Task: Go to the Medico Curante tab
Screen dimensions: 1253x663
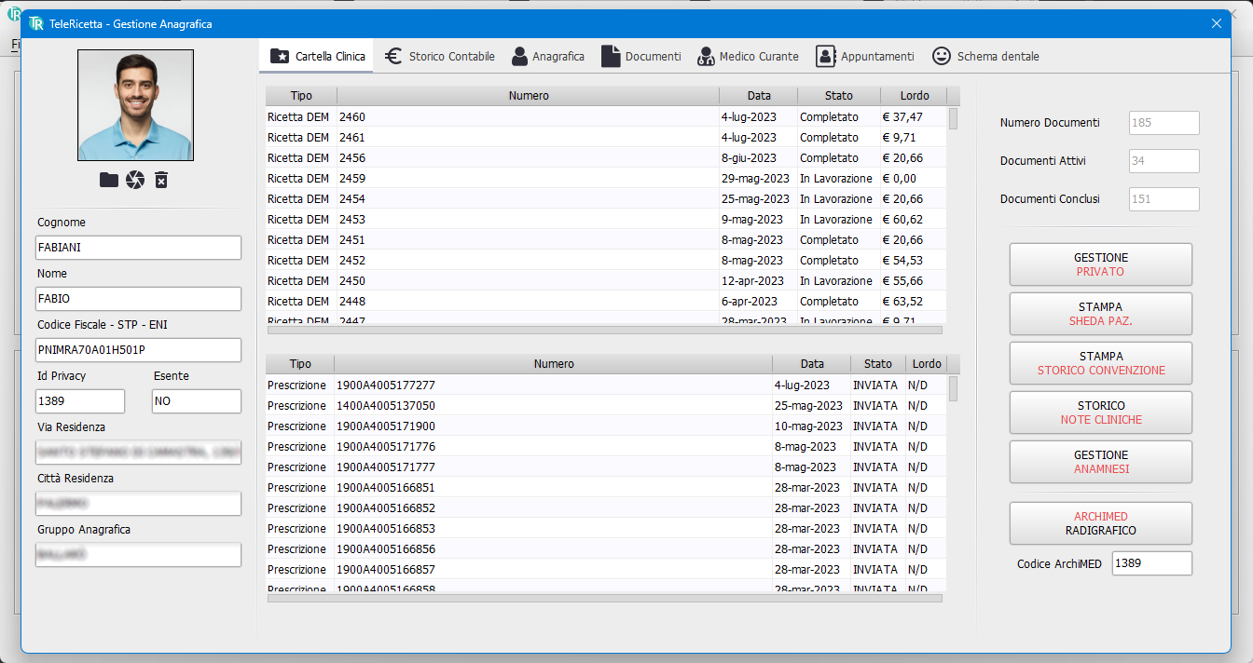Action: (x=748, y=57)
